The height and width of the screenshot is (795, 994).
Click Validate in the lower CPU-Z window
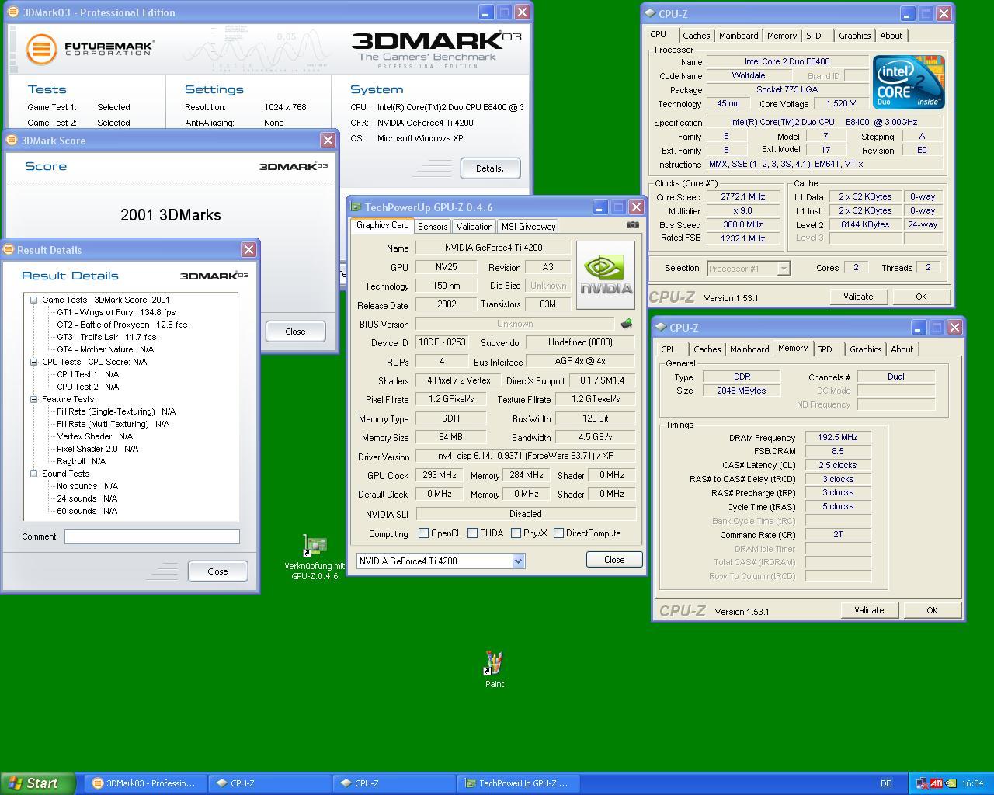(869, 610)
